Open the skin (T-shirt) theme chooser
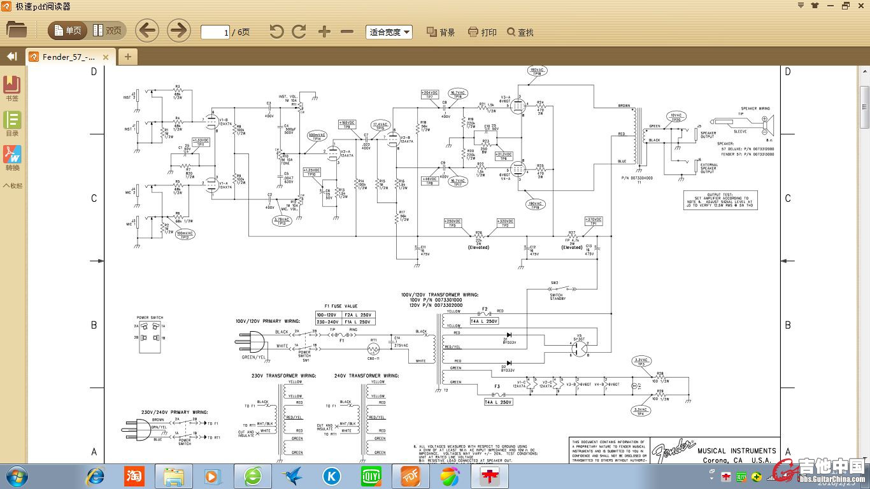Image resolution: width=870 pixels, height=489 pixels. (x=815, y=5)
